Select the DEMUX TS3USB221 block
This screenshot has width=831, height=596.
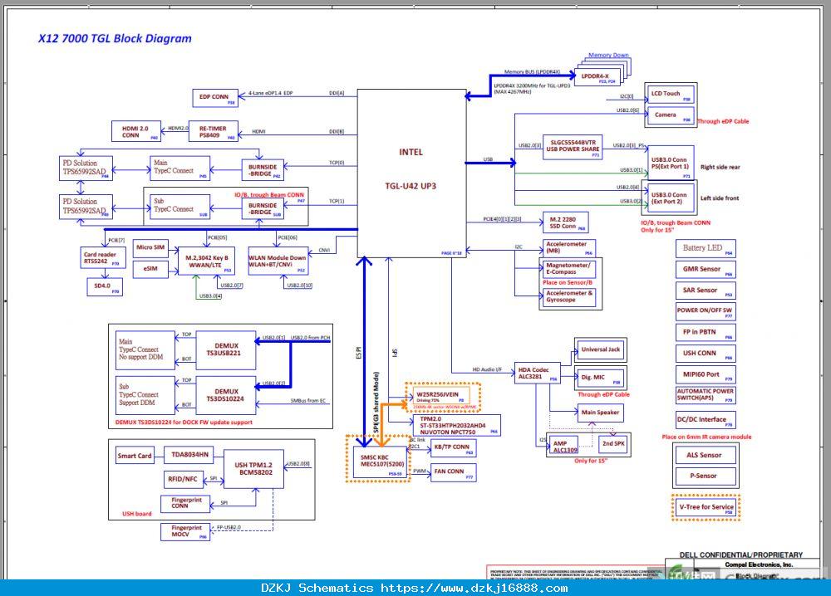[x=226, y=350]
